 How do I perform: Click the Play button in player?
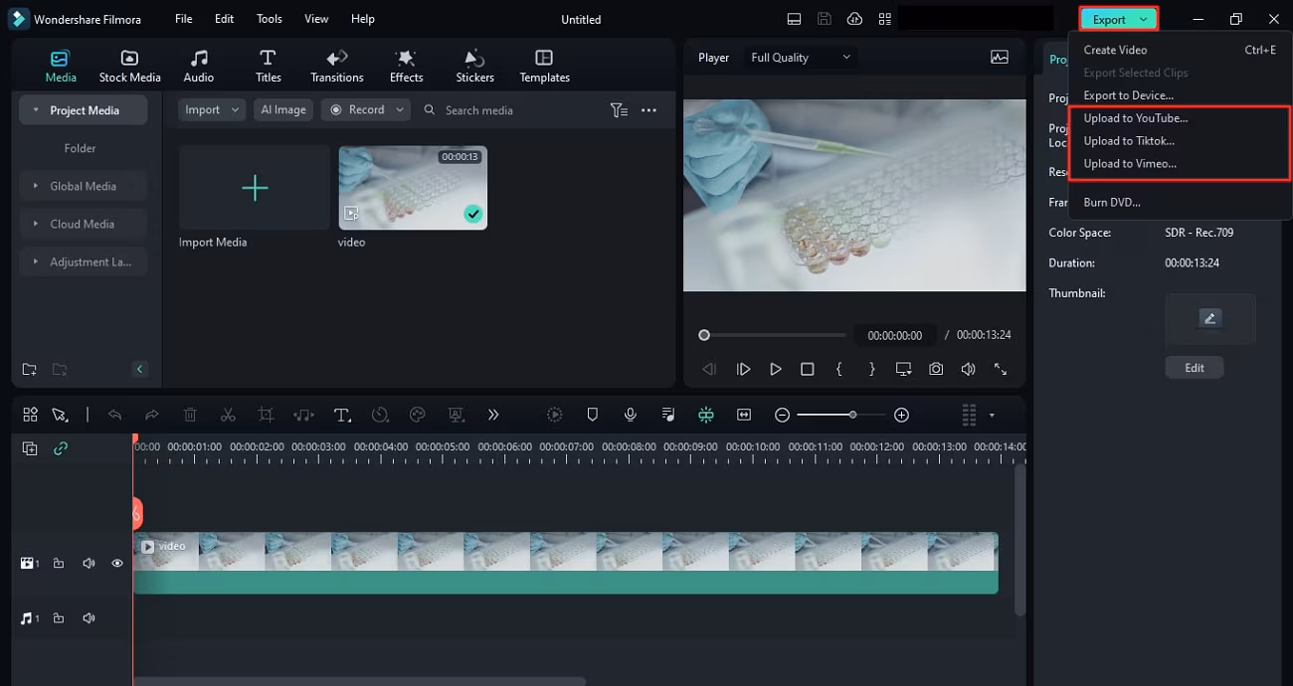coord(776,369)
